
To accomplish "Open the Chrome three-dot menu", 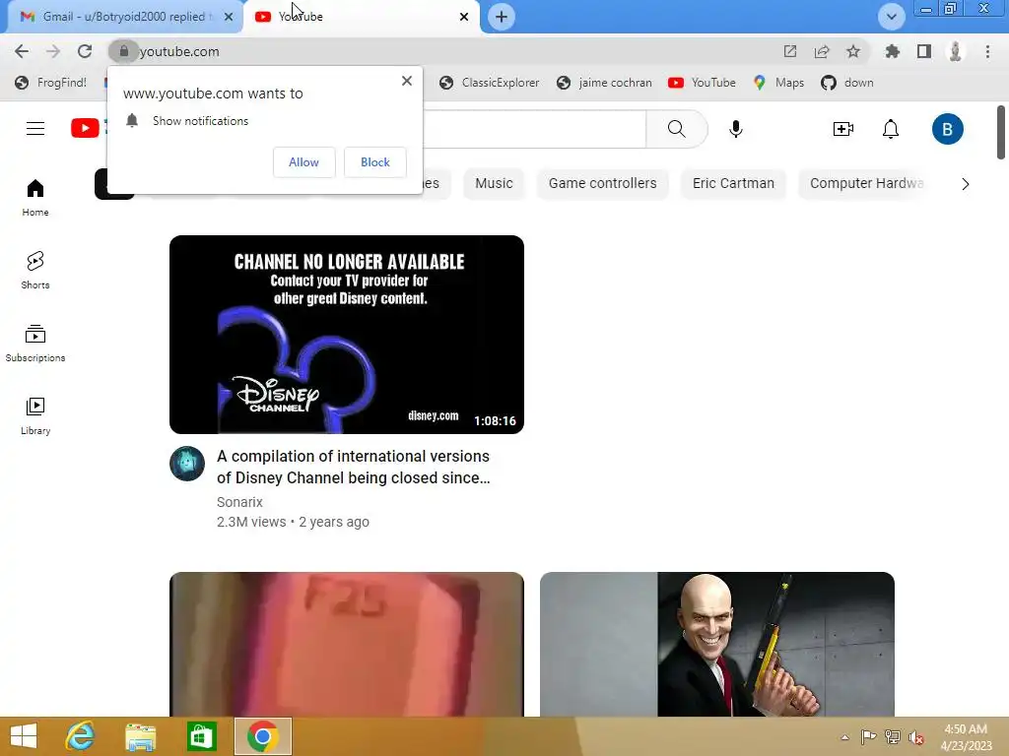I will pos(987,51).
